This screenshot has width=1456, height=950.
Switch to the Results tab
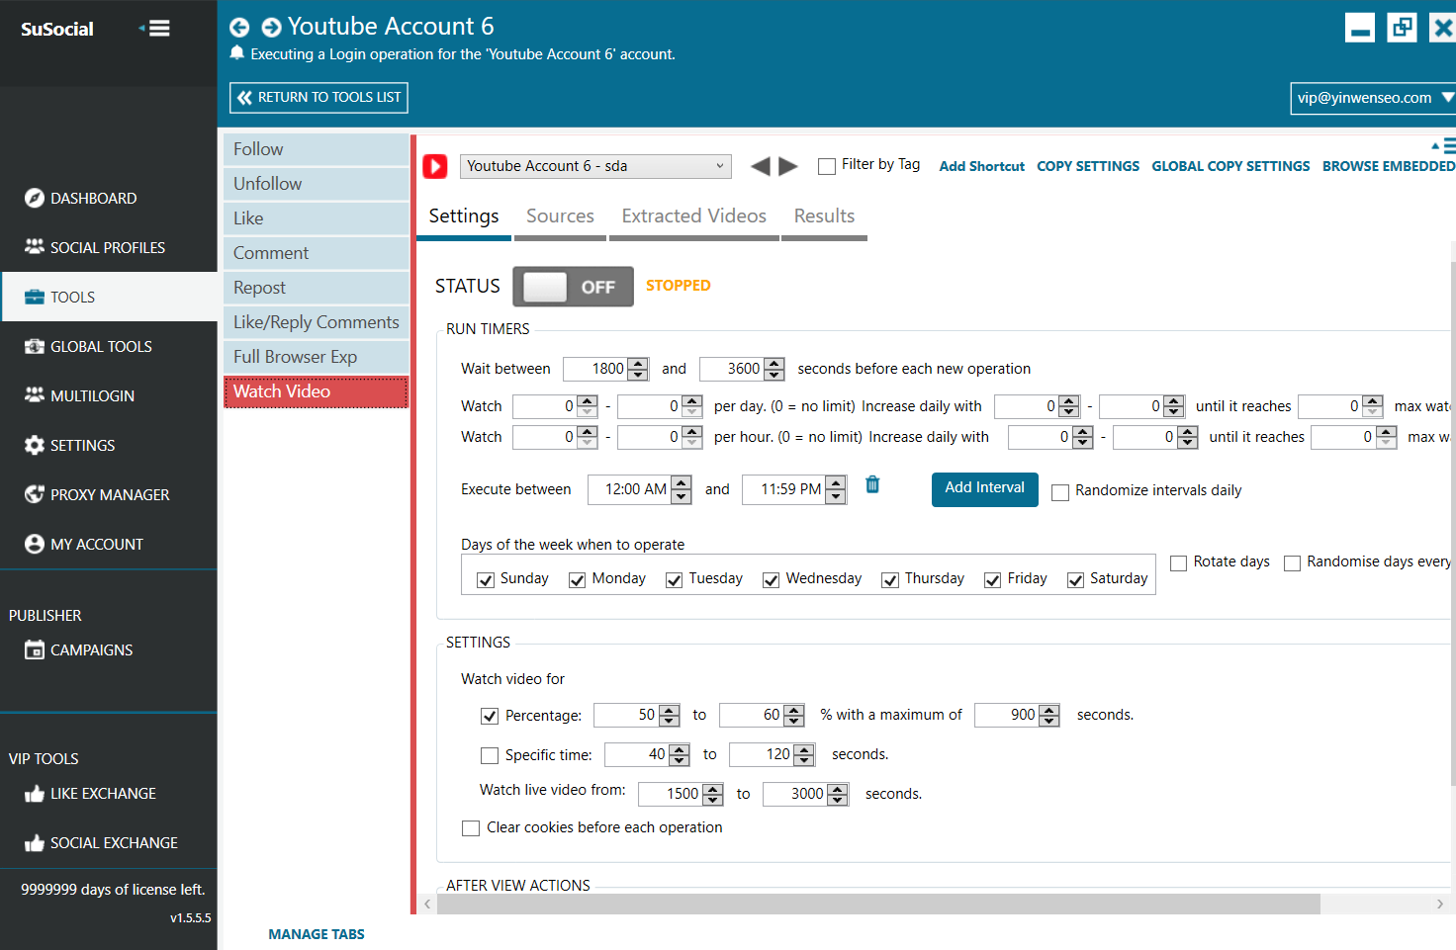824,216
